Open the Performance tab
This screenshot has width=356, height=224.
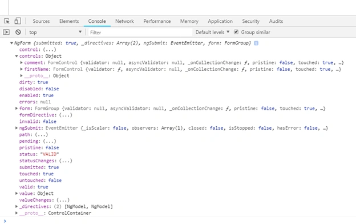tap(157, 21)
